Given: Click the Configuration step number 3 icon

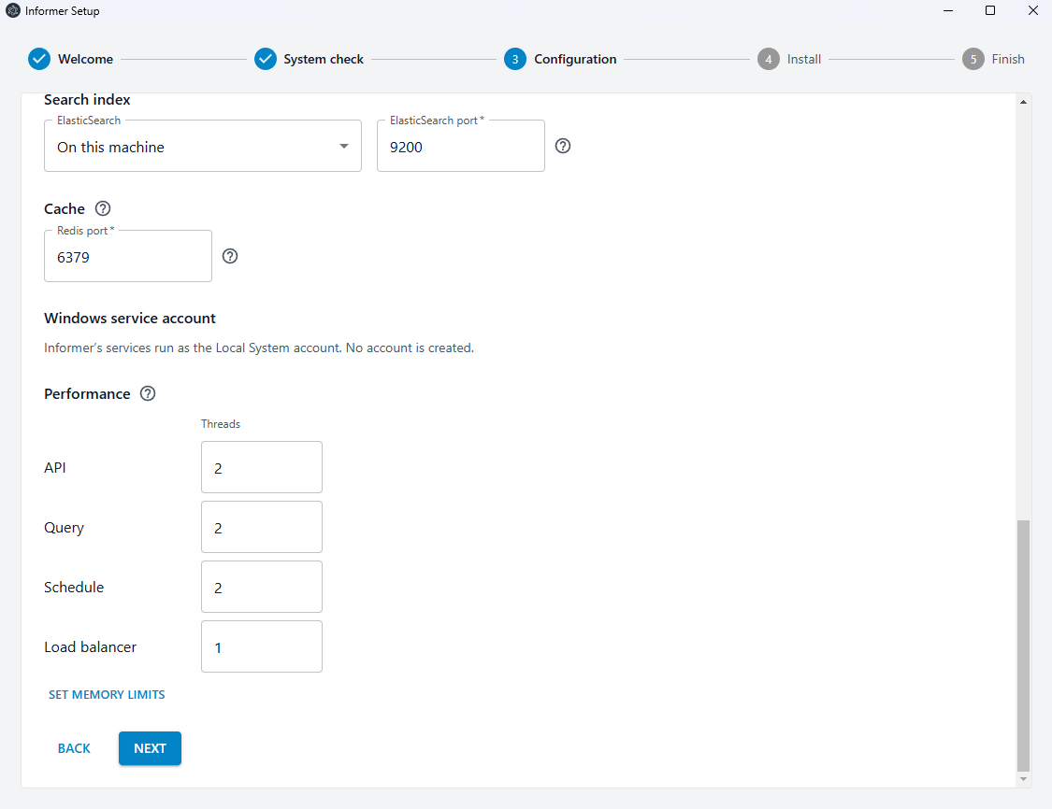Looking at the screenshot, I should (514, 59).
